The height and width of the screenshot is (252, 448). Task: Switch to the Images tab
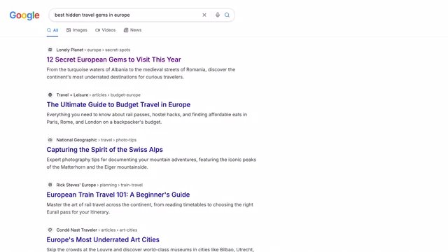(76, 30)
